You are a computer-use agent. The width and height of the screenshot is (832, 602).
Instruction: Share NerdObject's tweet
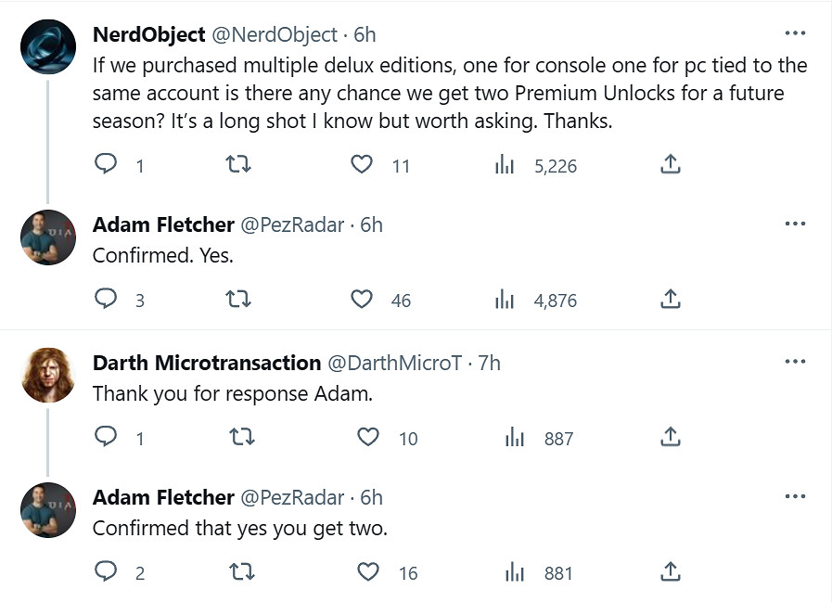tap(671, 165)
